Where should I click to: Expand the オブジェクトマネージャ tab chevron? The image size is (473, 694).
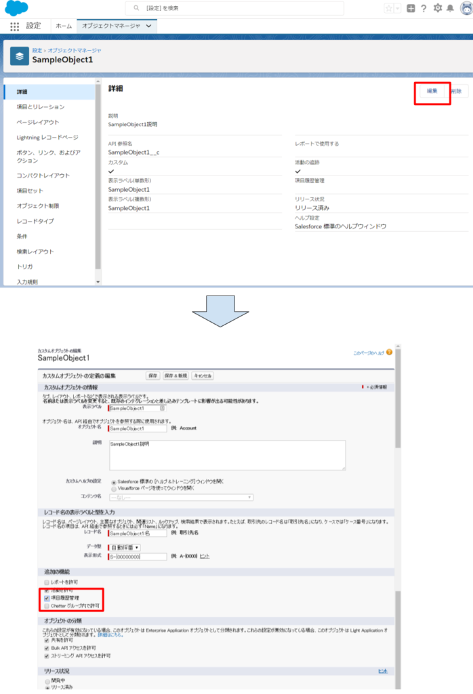148,26
